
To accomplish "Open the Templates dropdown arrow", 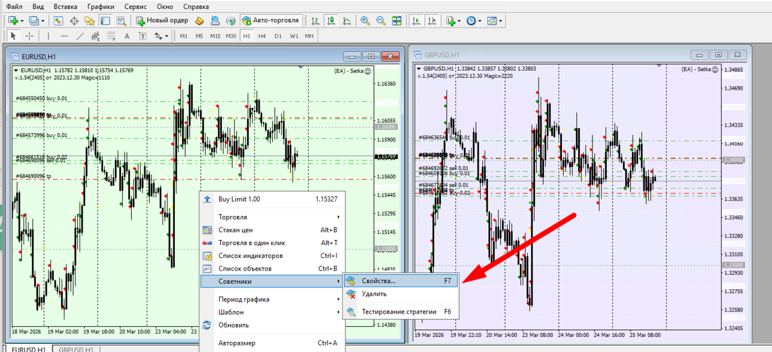I will (x=500, y=21).
